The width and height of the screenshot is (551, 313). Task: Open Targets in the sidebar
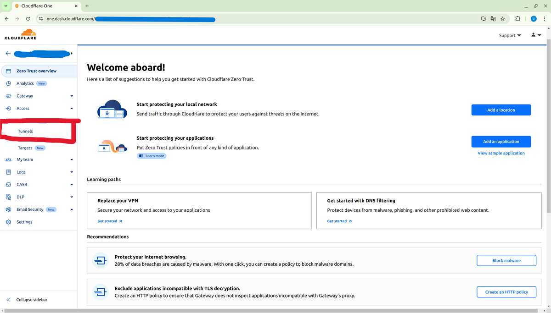click(x=25, y=148)
